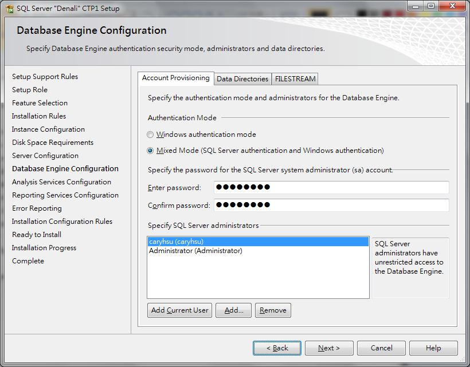
Task: Click the Next button to continue
Action: 329,348
